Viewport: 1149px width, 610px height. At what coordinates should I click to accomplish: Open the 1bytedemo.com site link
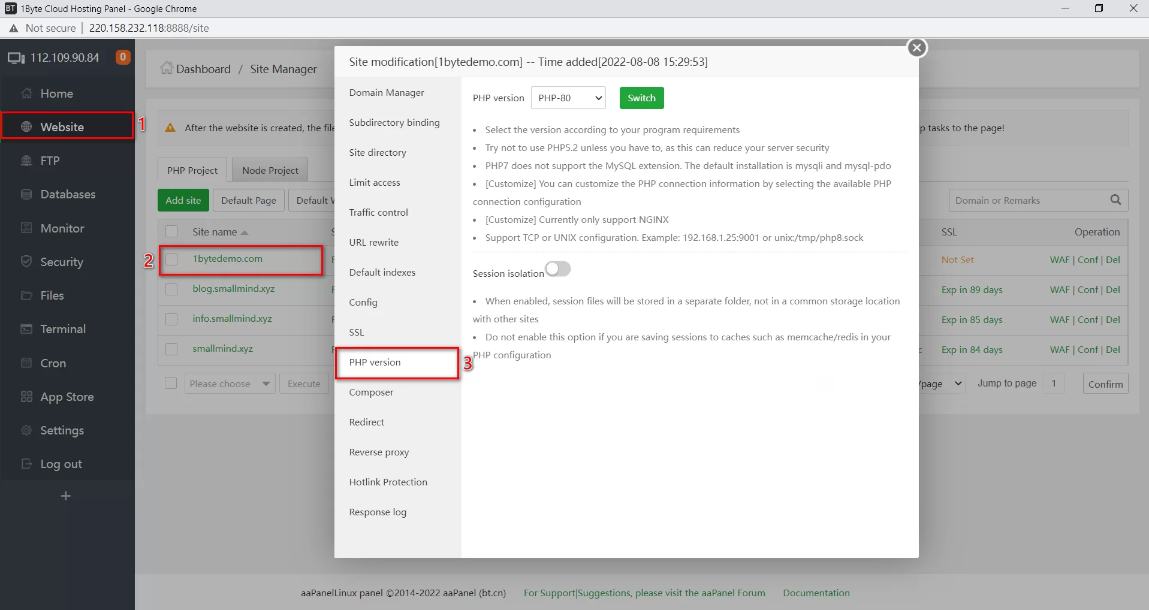tap(227, 259)
